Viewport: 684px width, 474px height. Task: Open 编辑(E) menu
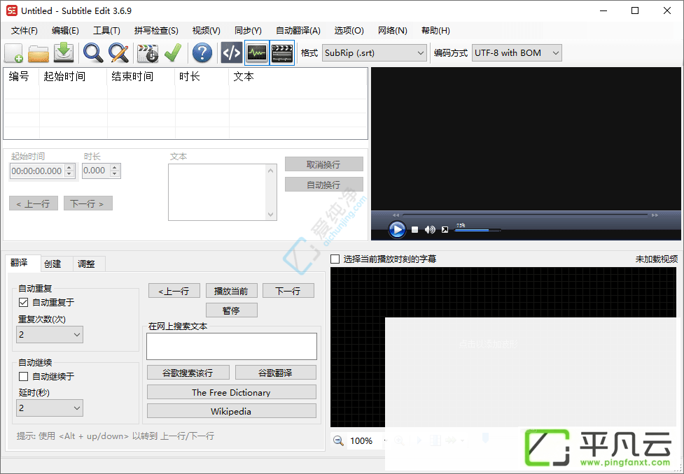click(65, 31)
